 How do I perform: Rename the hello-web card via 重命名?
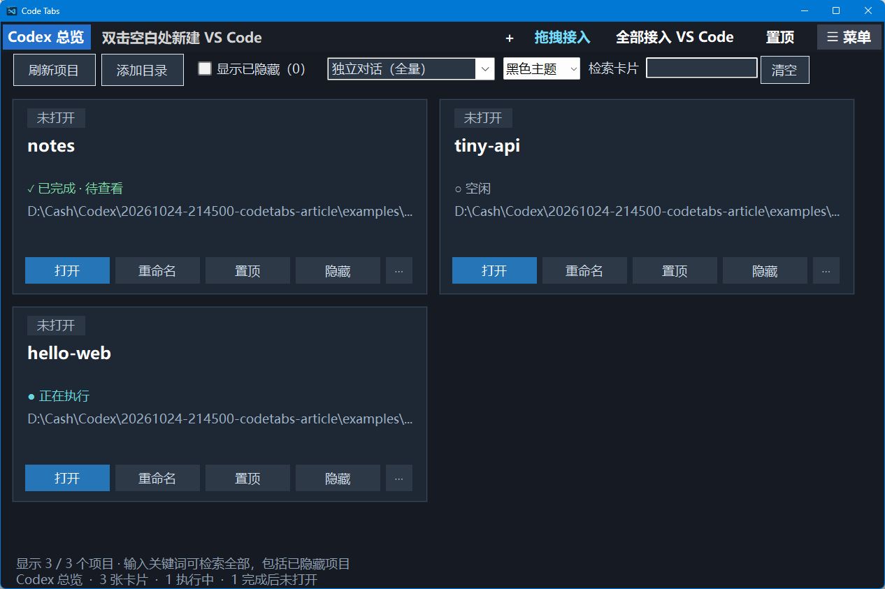click(157, 478)
